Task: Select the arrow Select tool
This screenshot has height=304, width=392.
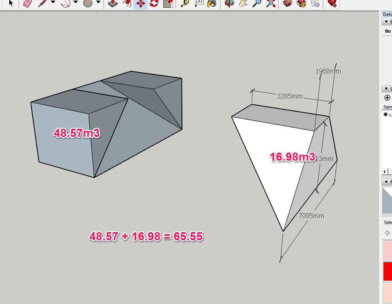Action: [x=11, y=4]
